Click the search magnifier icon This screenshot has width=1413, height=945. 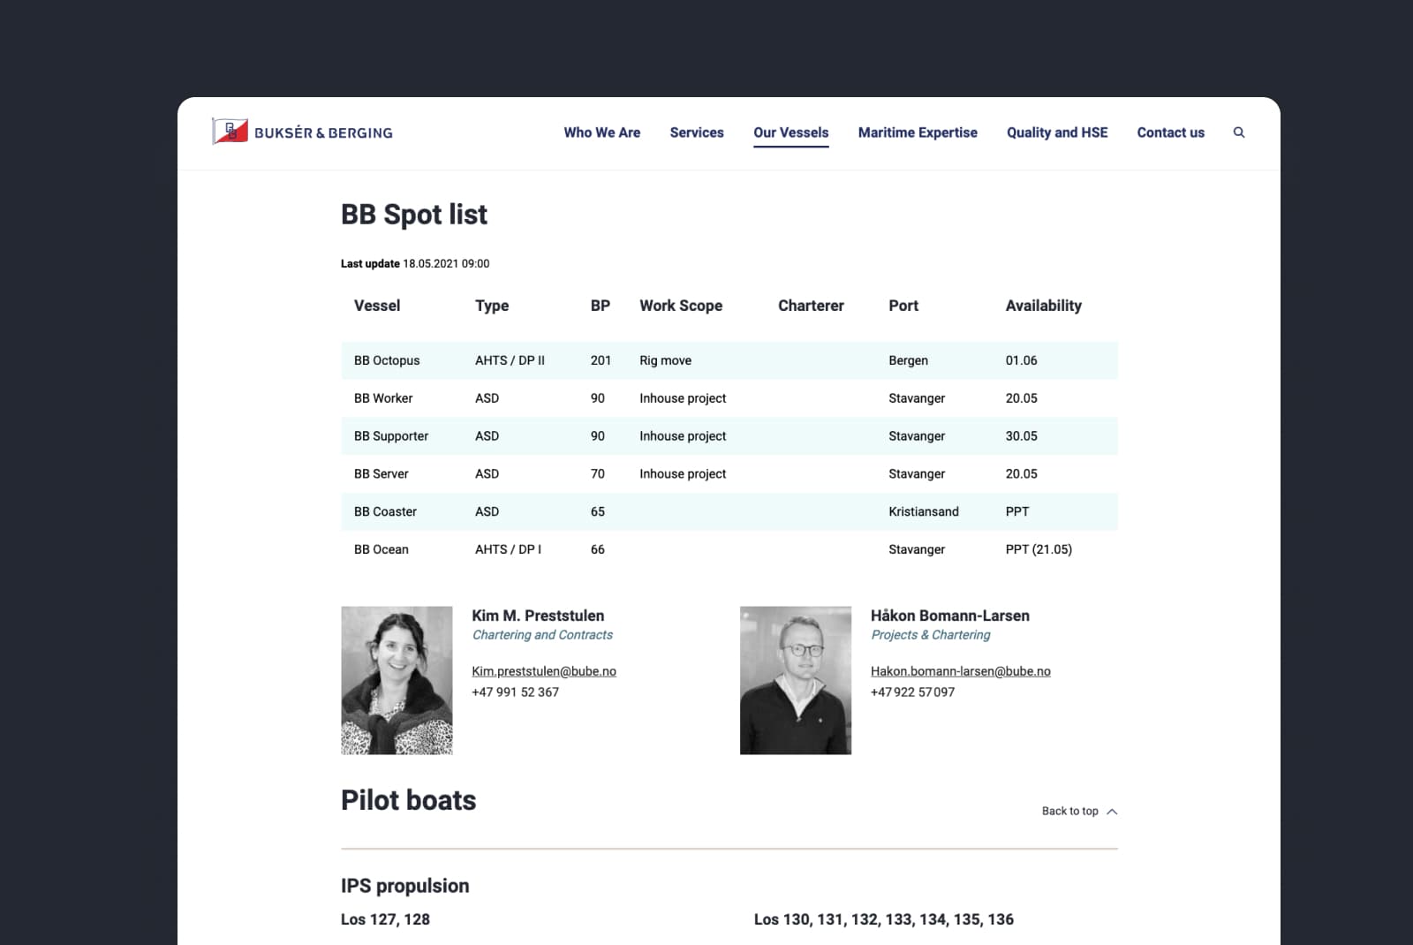point(1239,132)
